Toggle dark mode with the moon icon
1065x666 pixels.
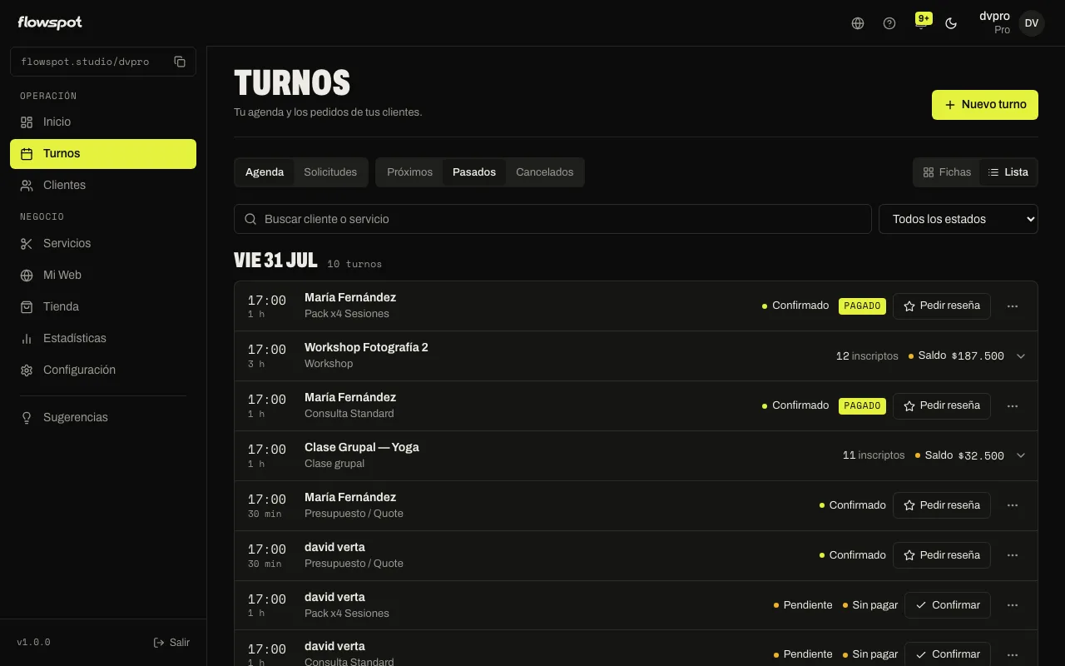point(951,23)
